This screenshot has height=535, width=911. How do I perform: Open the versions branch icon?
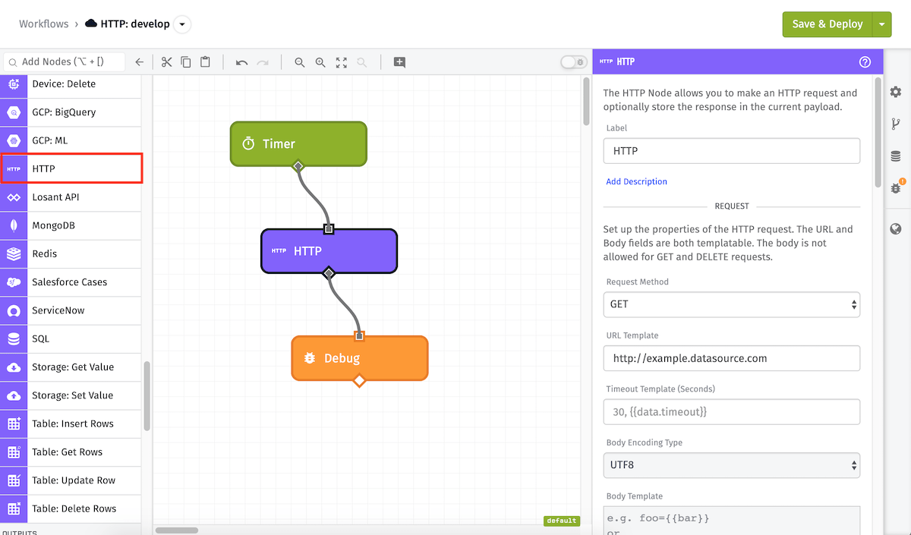coord(896,124)
